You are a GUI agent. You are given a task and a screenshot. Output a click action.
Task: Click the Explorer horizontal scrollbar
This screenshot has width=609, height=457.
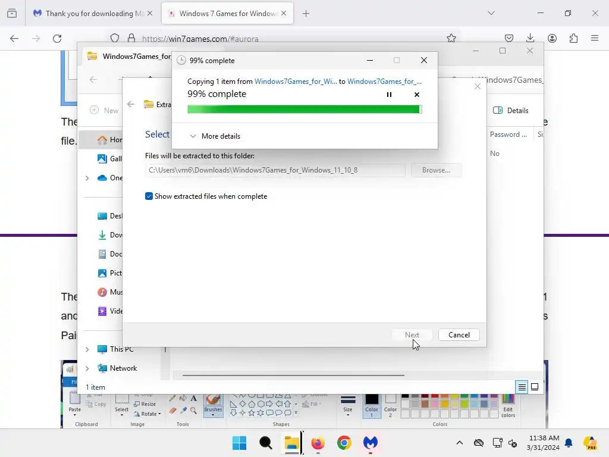[293, 375]
